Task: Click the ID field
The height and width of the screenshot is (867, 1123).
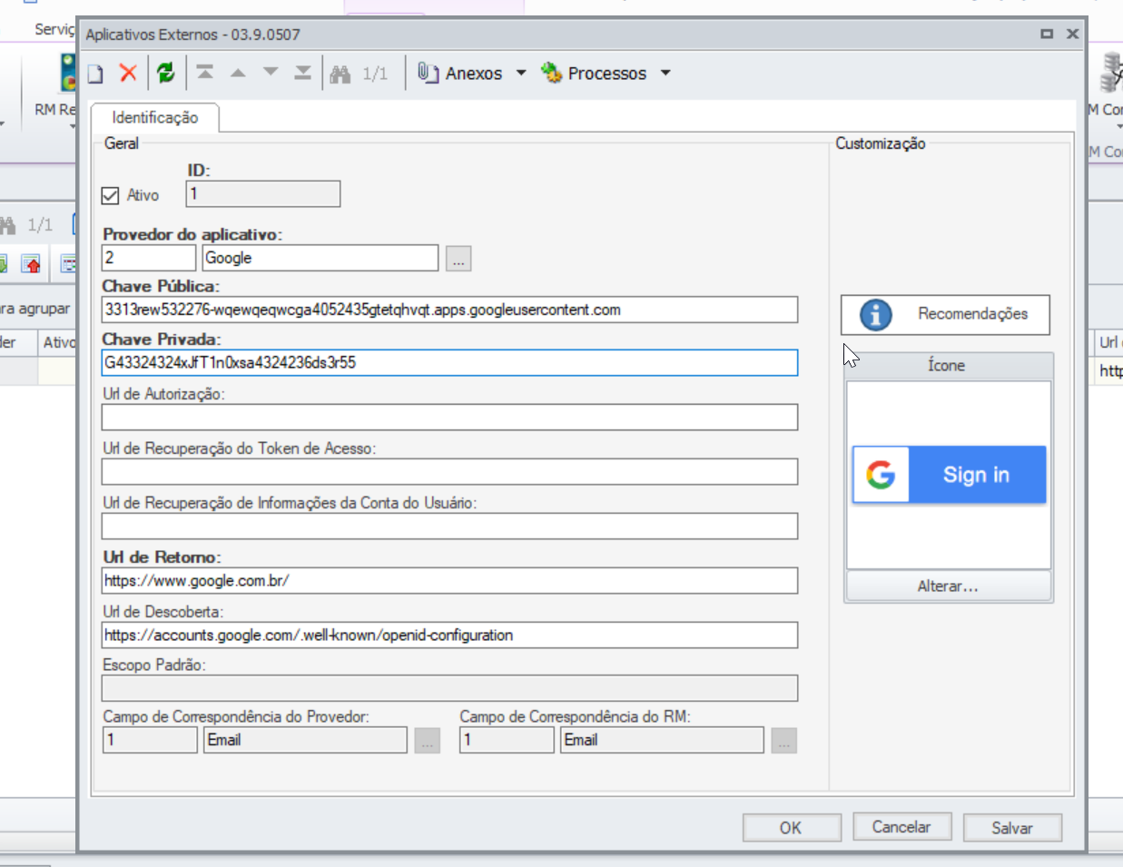Action: [x=263, y=194]
